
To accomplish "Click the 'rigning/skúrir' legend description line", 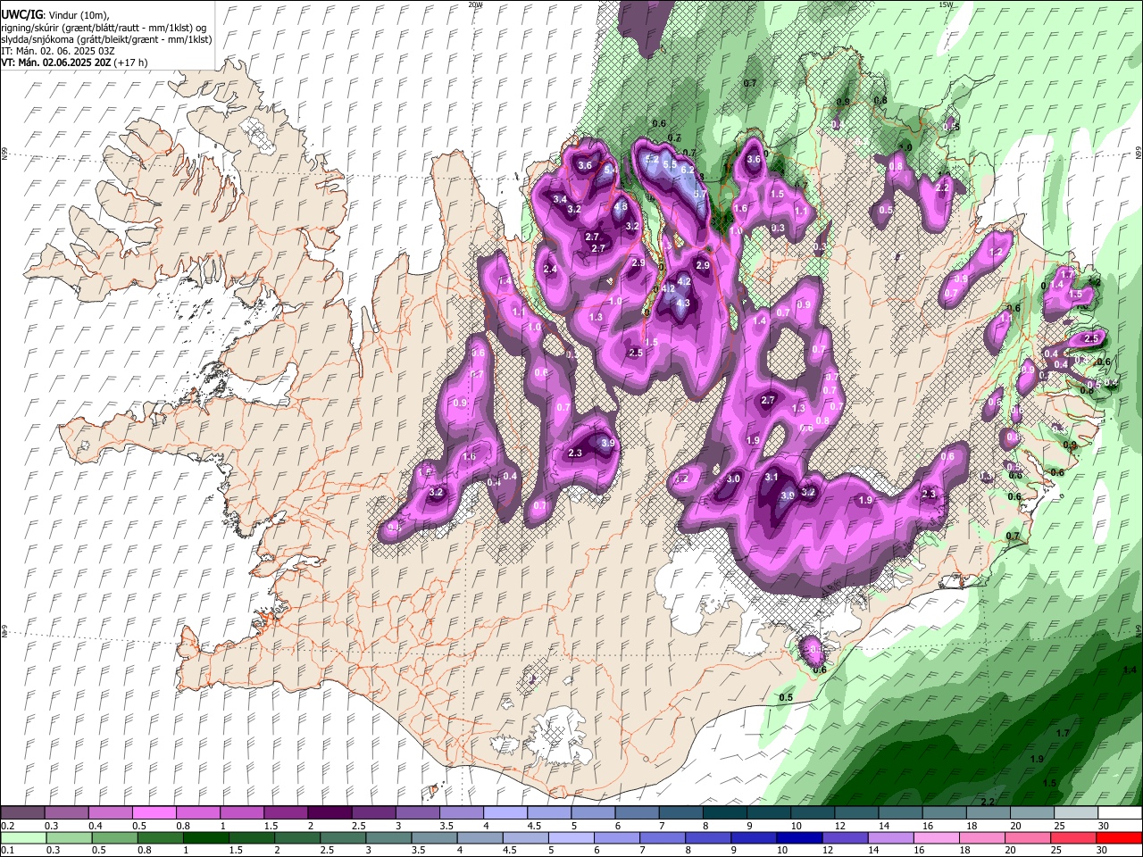I will 104,27.
